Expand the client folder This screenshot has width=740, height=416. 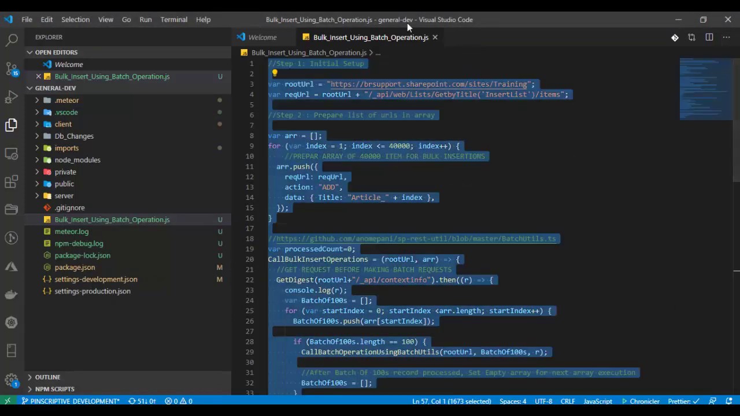pyautogui.click(x=37, y=124)
